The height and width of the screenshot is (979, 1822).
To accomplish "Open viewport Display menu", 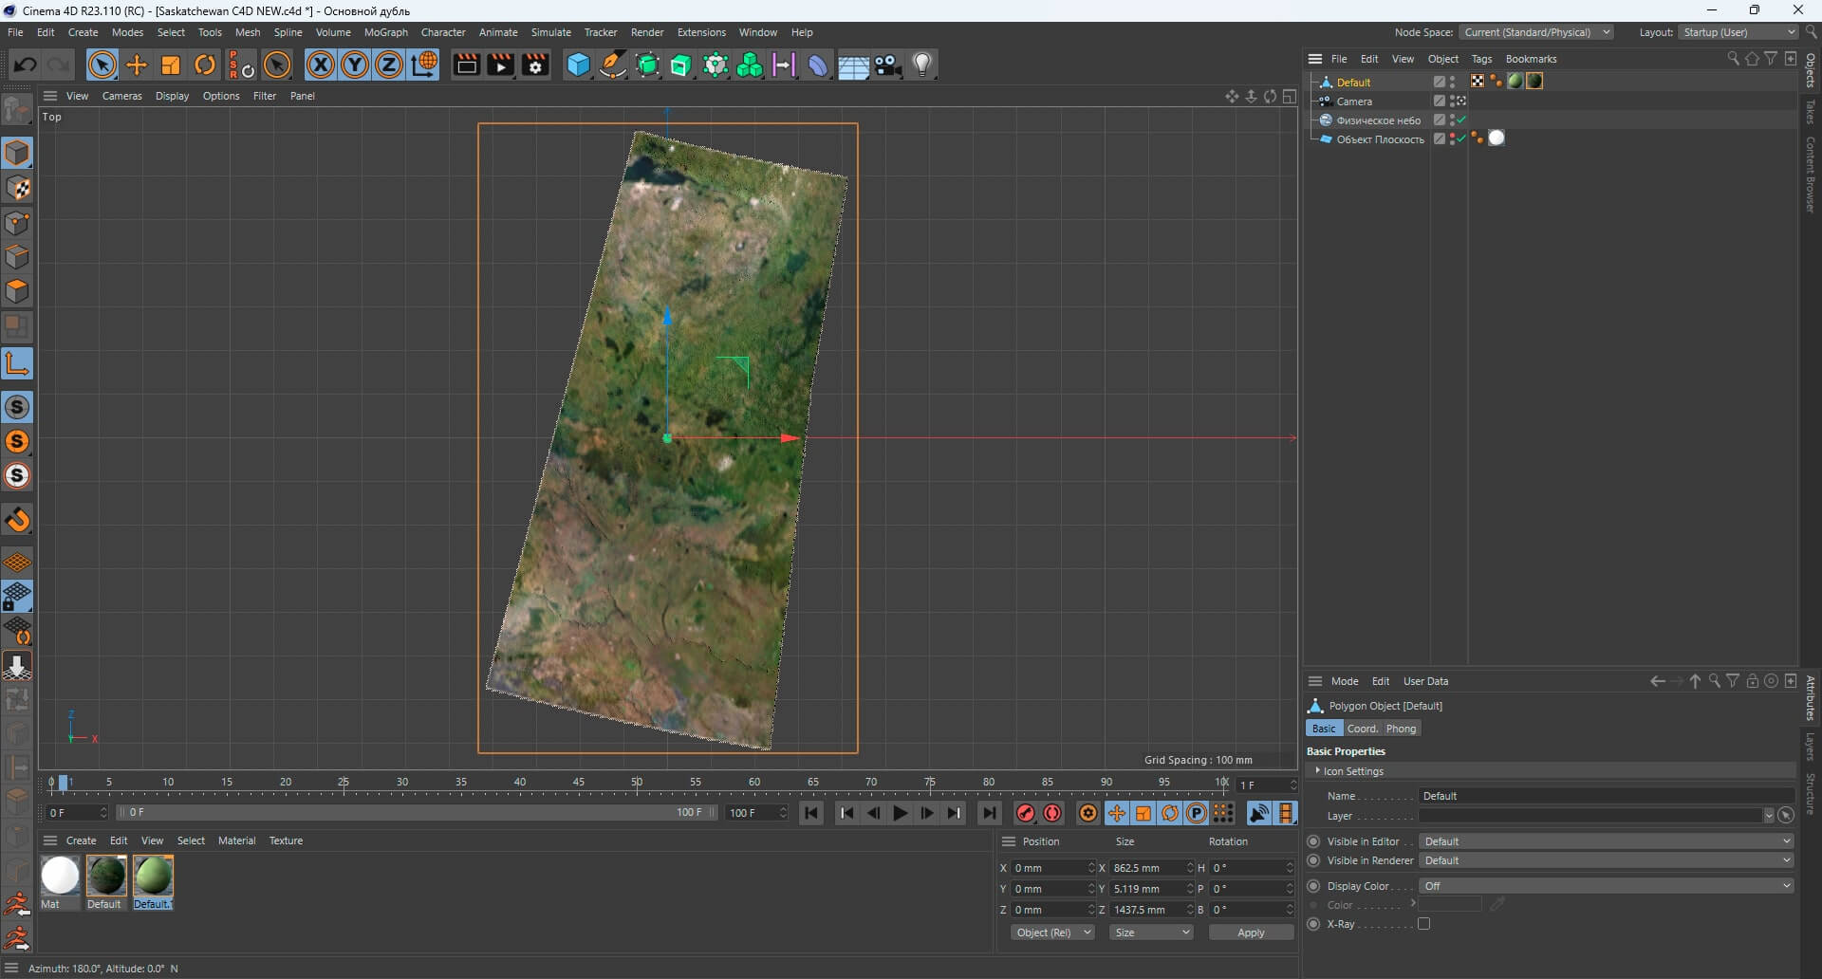I will [172, 96].
